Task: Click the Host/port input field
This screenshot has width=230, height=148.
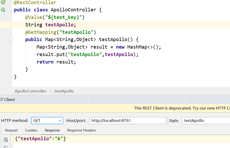Action: [x=128, y=121]
